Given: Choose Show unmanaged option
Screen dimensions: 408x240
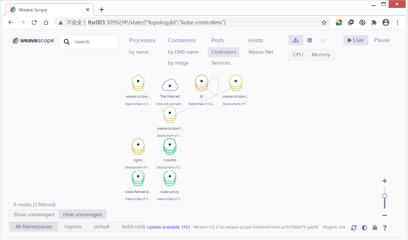Looking at the screenshot, I should pyautogui.click(x=34, y=214).
